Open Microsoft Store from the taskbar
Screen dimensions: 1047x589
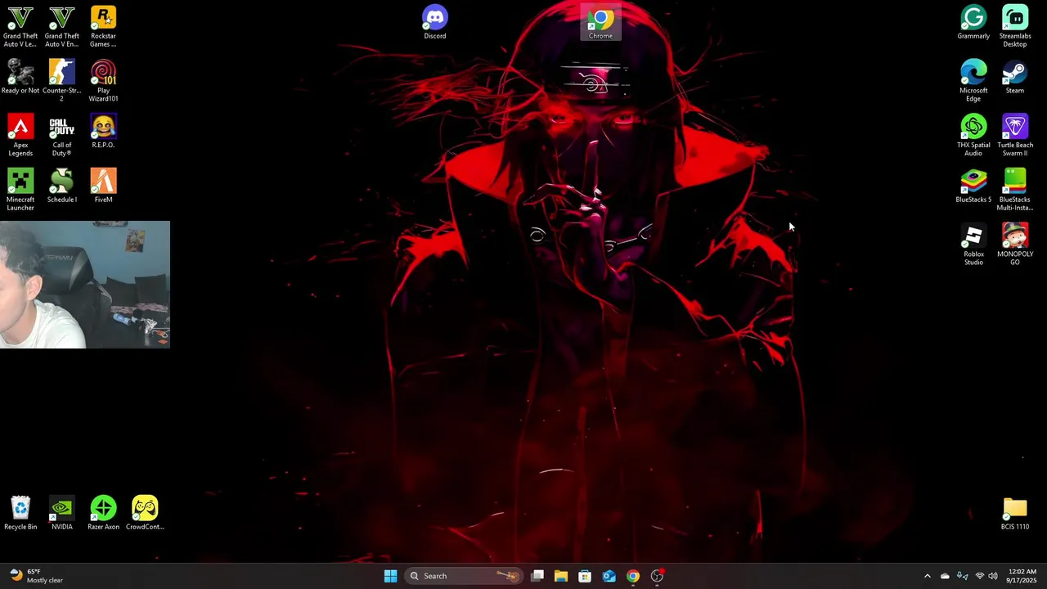point(585,576)
